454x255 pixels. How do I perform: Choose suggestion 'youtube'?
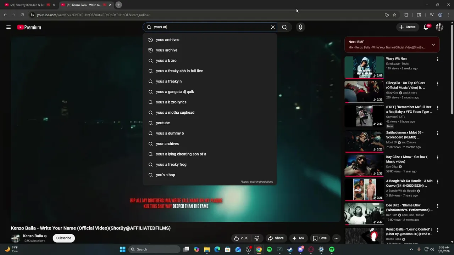tap(210, 123)
